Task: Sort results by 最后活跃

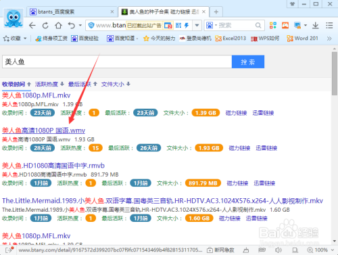Action: coord(82,85)
